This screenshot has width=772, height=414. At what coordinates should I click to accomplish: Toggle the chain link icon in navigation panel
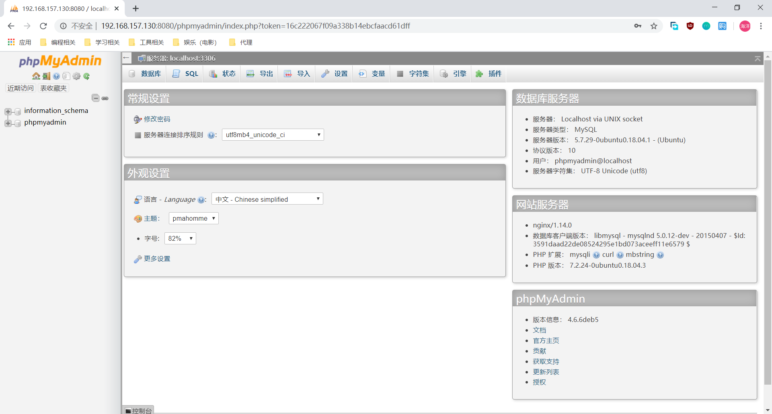(x=105, y=98)
